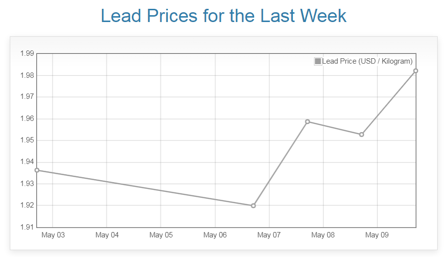
Task: Click the legend's gray color swatch
Action: coord(318,61)
